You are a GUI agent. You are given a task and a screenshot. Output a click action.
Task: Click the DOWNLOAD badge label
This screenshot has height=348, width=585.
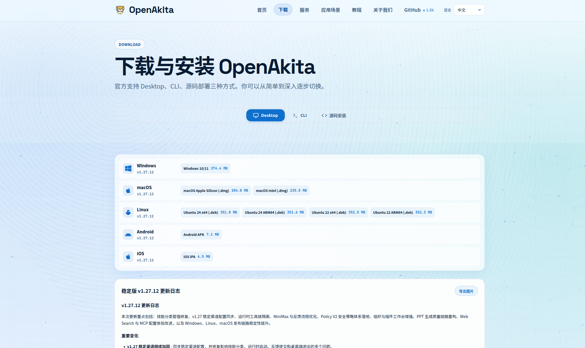130,44
